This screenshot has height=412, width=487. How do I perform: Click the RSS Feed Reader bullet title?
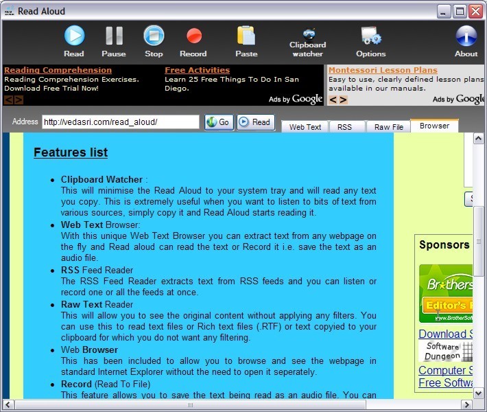pos(97,270)
